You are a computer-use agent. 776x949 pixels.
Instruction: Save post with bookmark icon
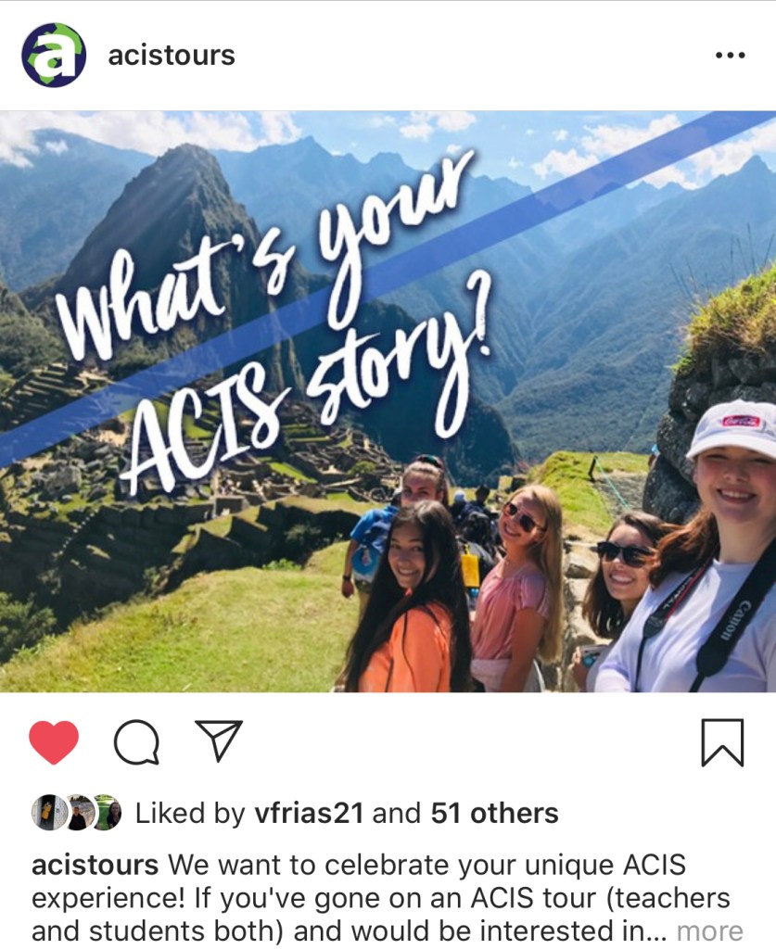(722, 742)
